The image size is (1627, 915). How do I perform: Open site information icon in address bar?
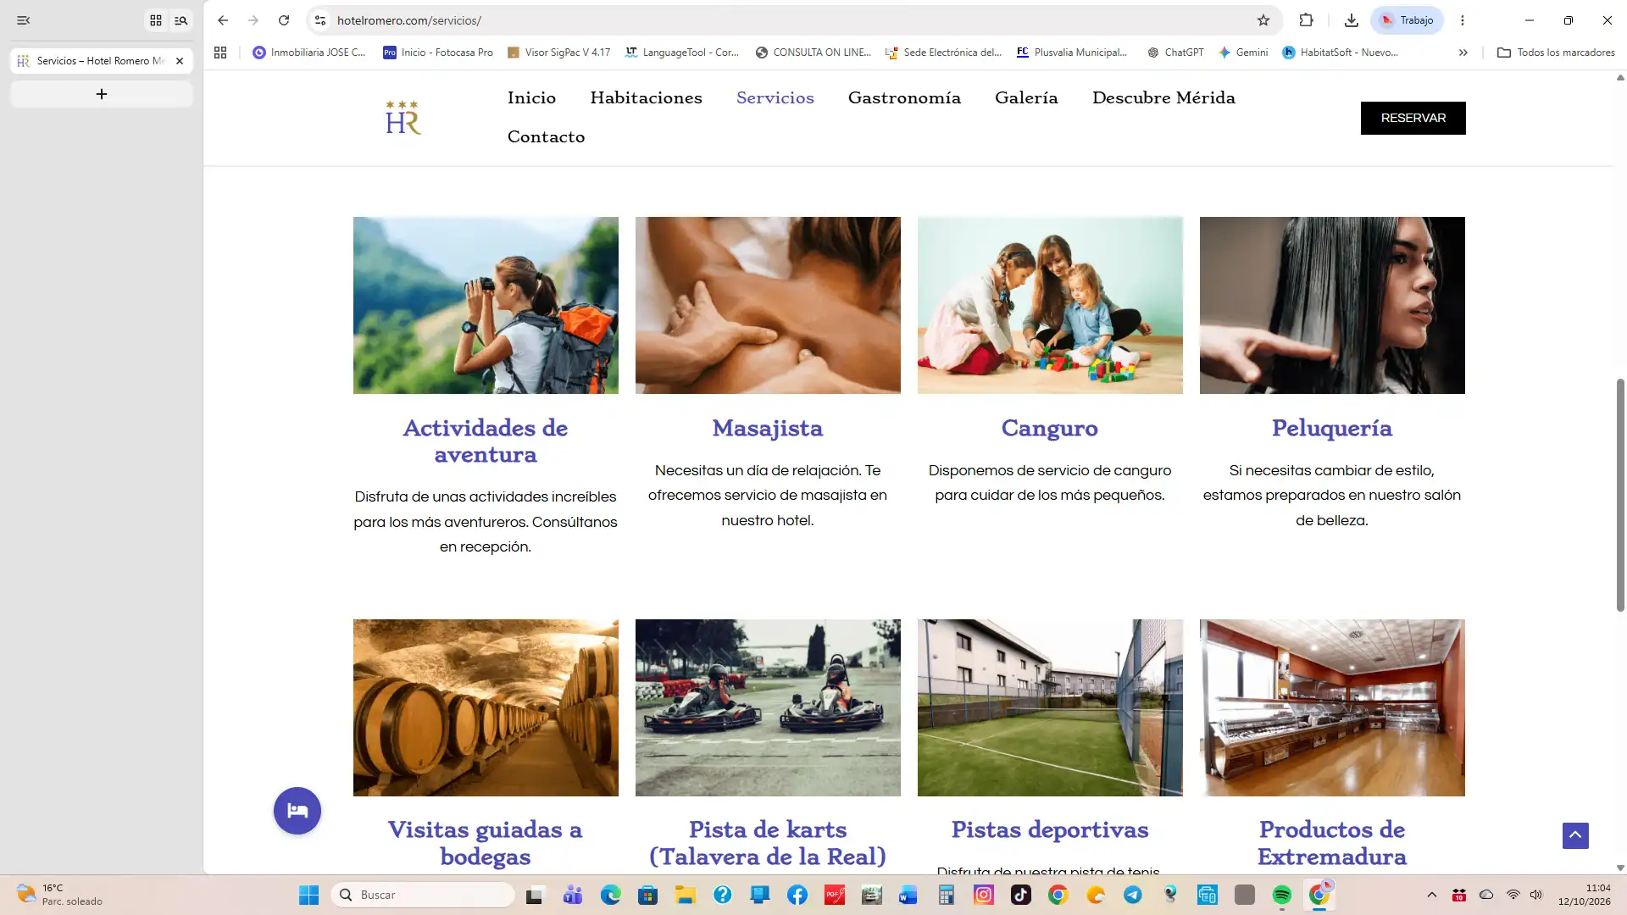point(320,20)
